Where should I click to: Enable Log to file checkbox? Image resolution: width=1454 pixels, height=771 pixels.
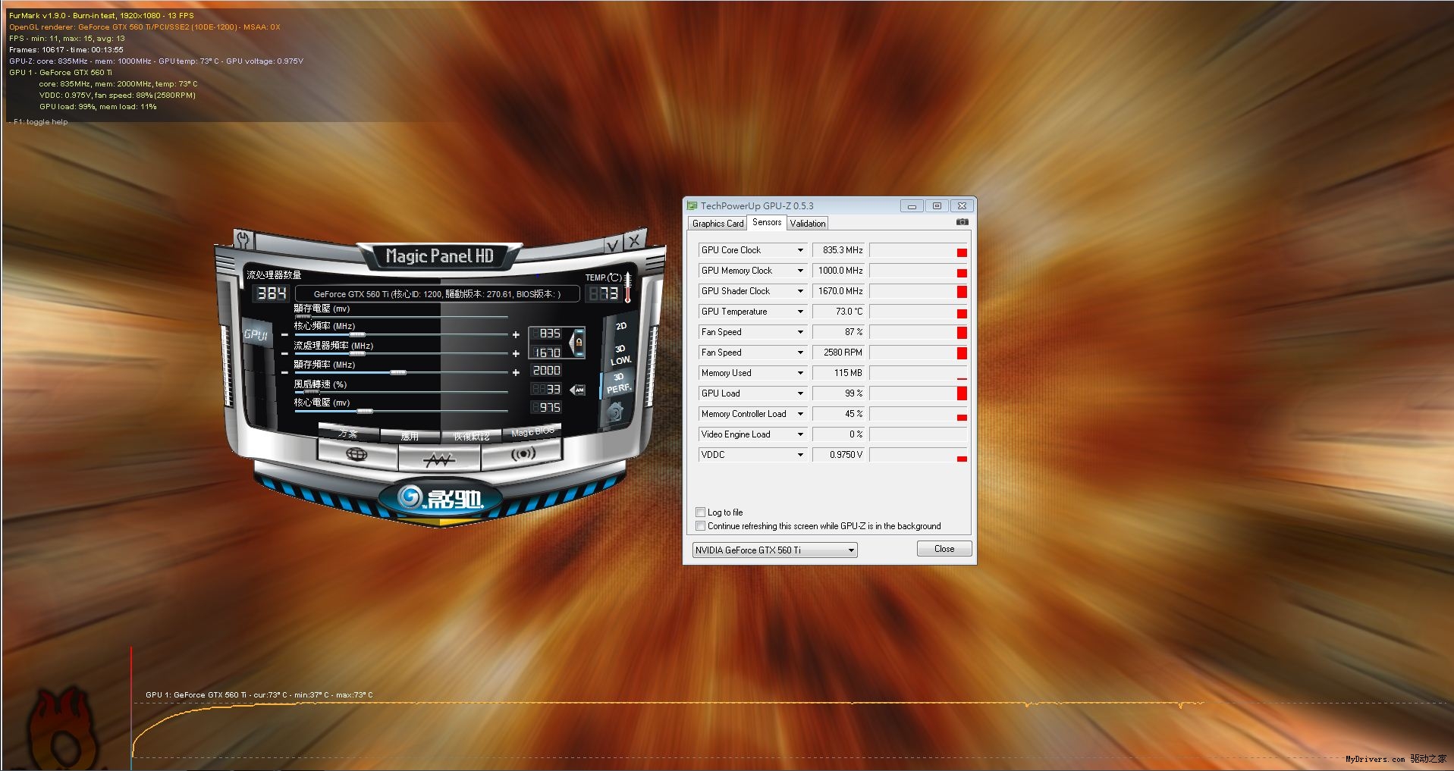pos(700,512)
